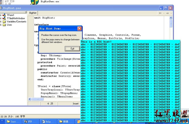Select Variables/Constants label in code explorer
The height and width of the screenshot is (124, 189).
(x=17, y=22)
